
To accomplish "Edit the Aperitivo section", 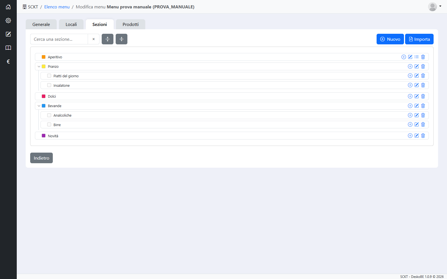I will coord(410,57).
